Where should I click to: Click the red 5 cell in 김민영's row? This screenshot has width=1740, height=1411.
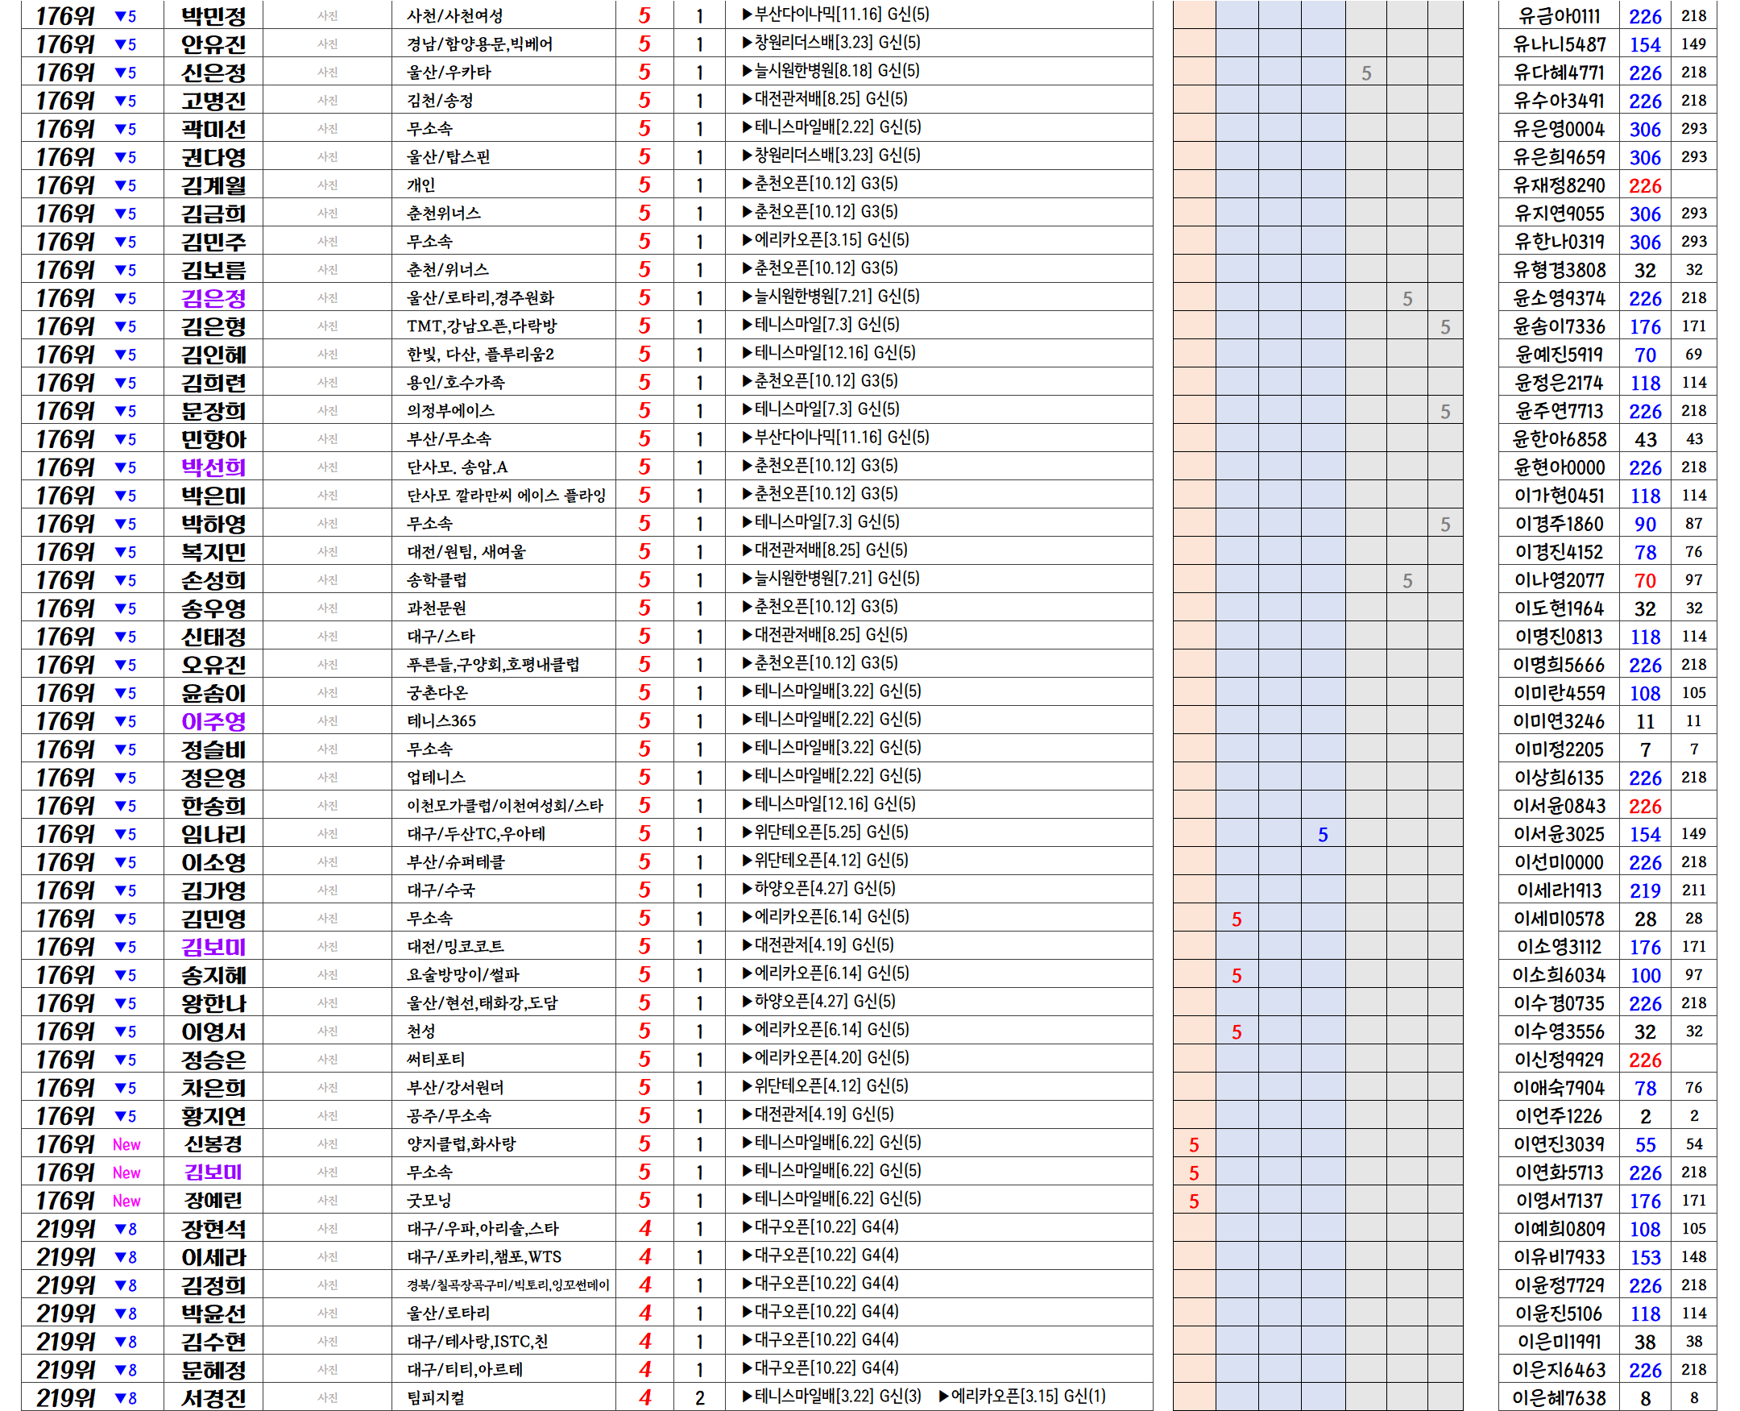pos(1237,919)
